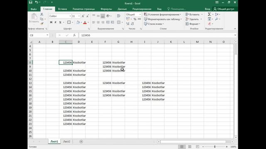The height and width of the screenshot is (149, 266).
Task: Cut selection with the scissors icon
Action: point(42,14)
